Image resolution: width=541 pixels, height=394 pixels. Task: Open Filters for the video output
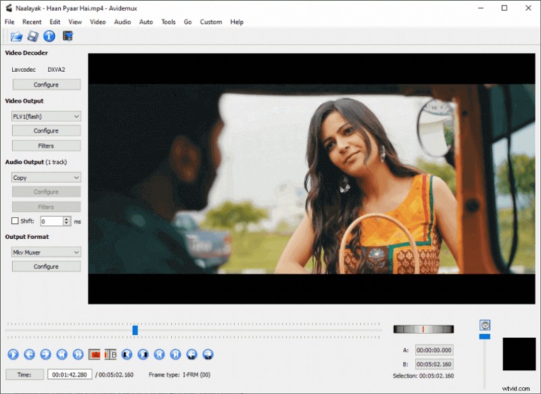[46, 145]
